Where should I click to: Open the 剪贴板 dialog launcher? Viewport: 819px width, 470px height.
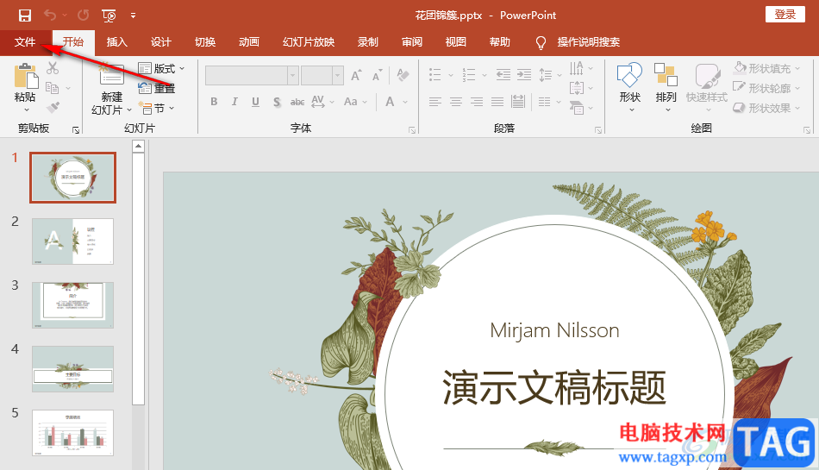pos(76,130)
